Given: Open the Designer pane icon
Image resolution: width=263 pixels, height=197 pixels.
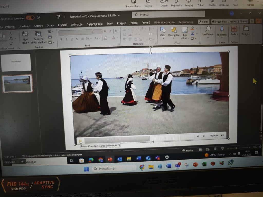Looking at the screenshot, I should point(246,29).
